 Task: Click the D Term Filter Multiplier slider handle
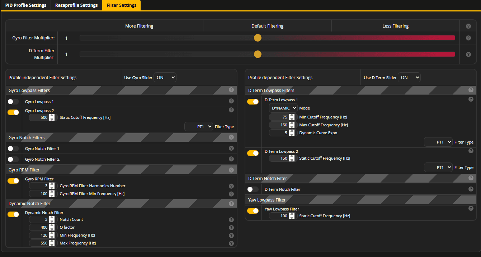tap(258, 54)
